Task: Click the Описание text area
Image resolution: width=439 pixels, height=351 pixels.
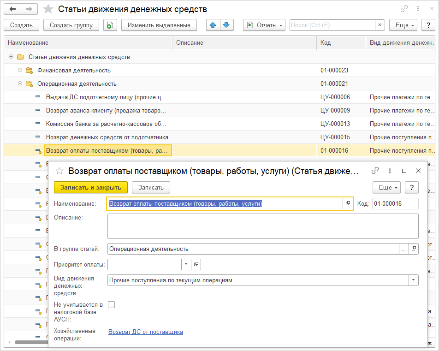Action: 262,226
